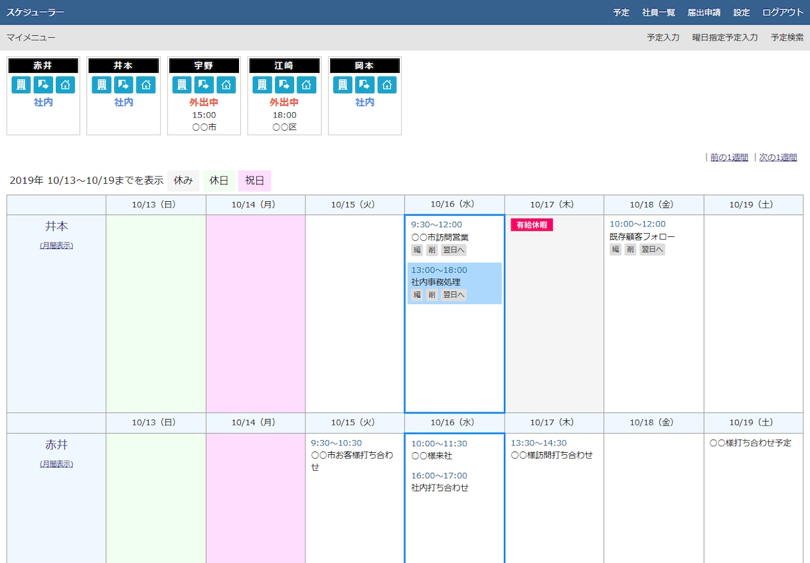This screenshot has height=563, width=810.
Task: Click 岡本 name header in status card
Action: click(364, 66)
